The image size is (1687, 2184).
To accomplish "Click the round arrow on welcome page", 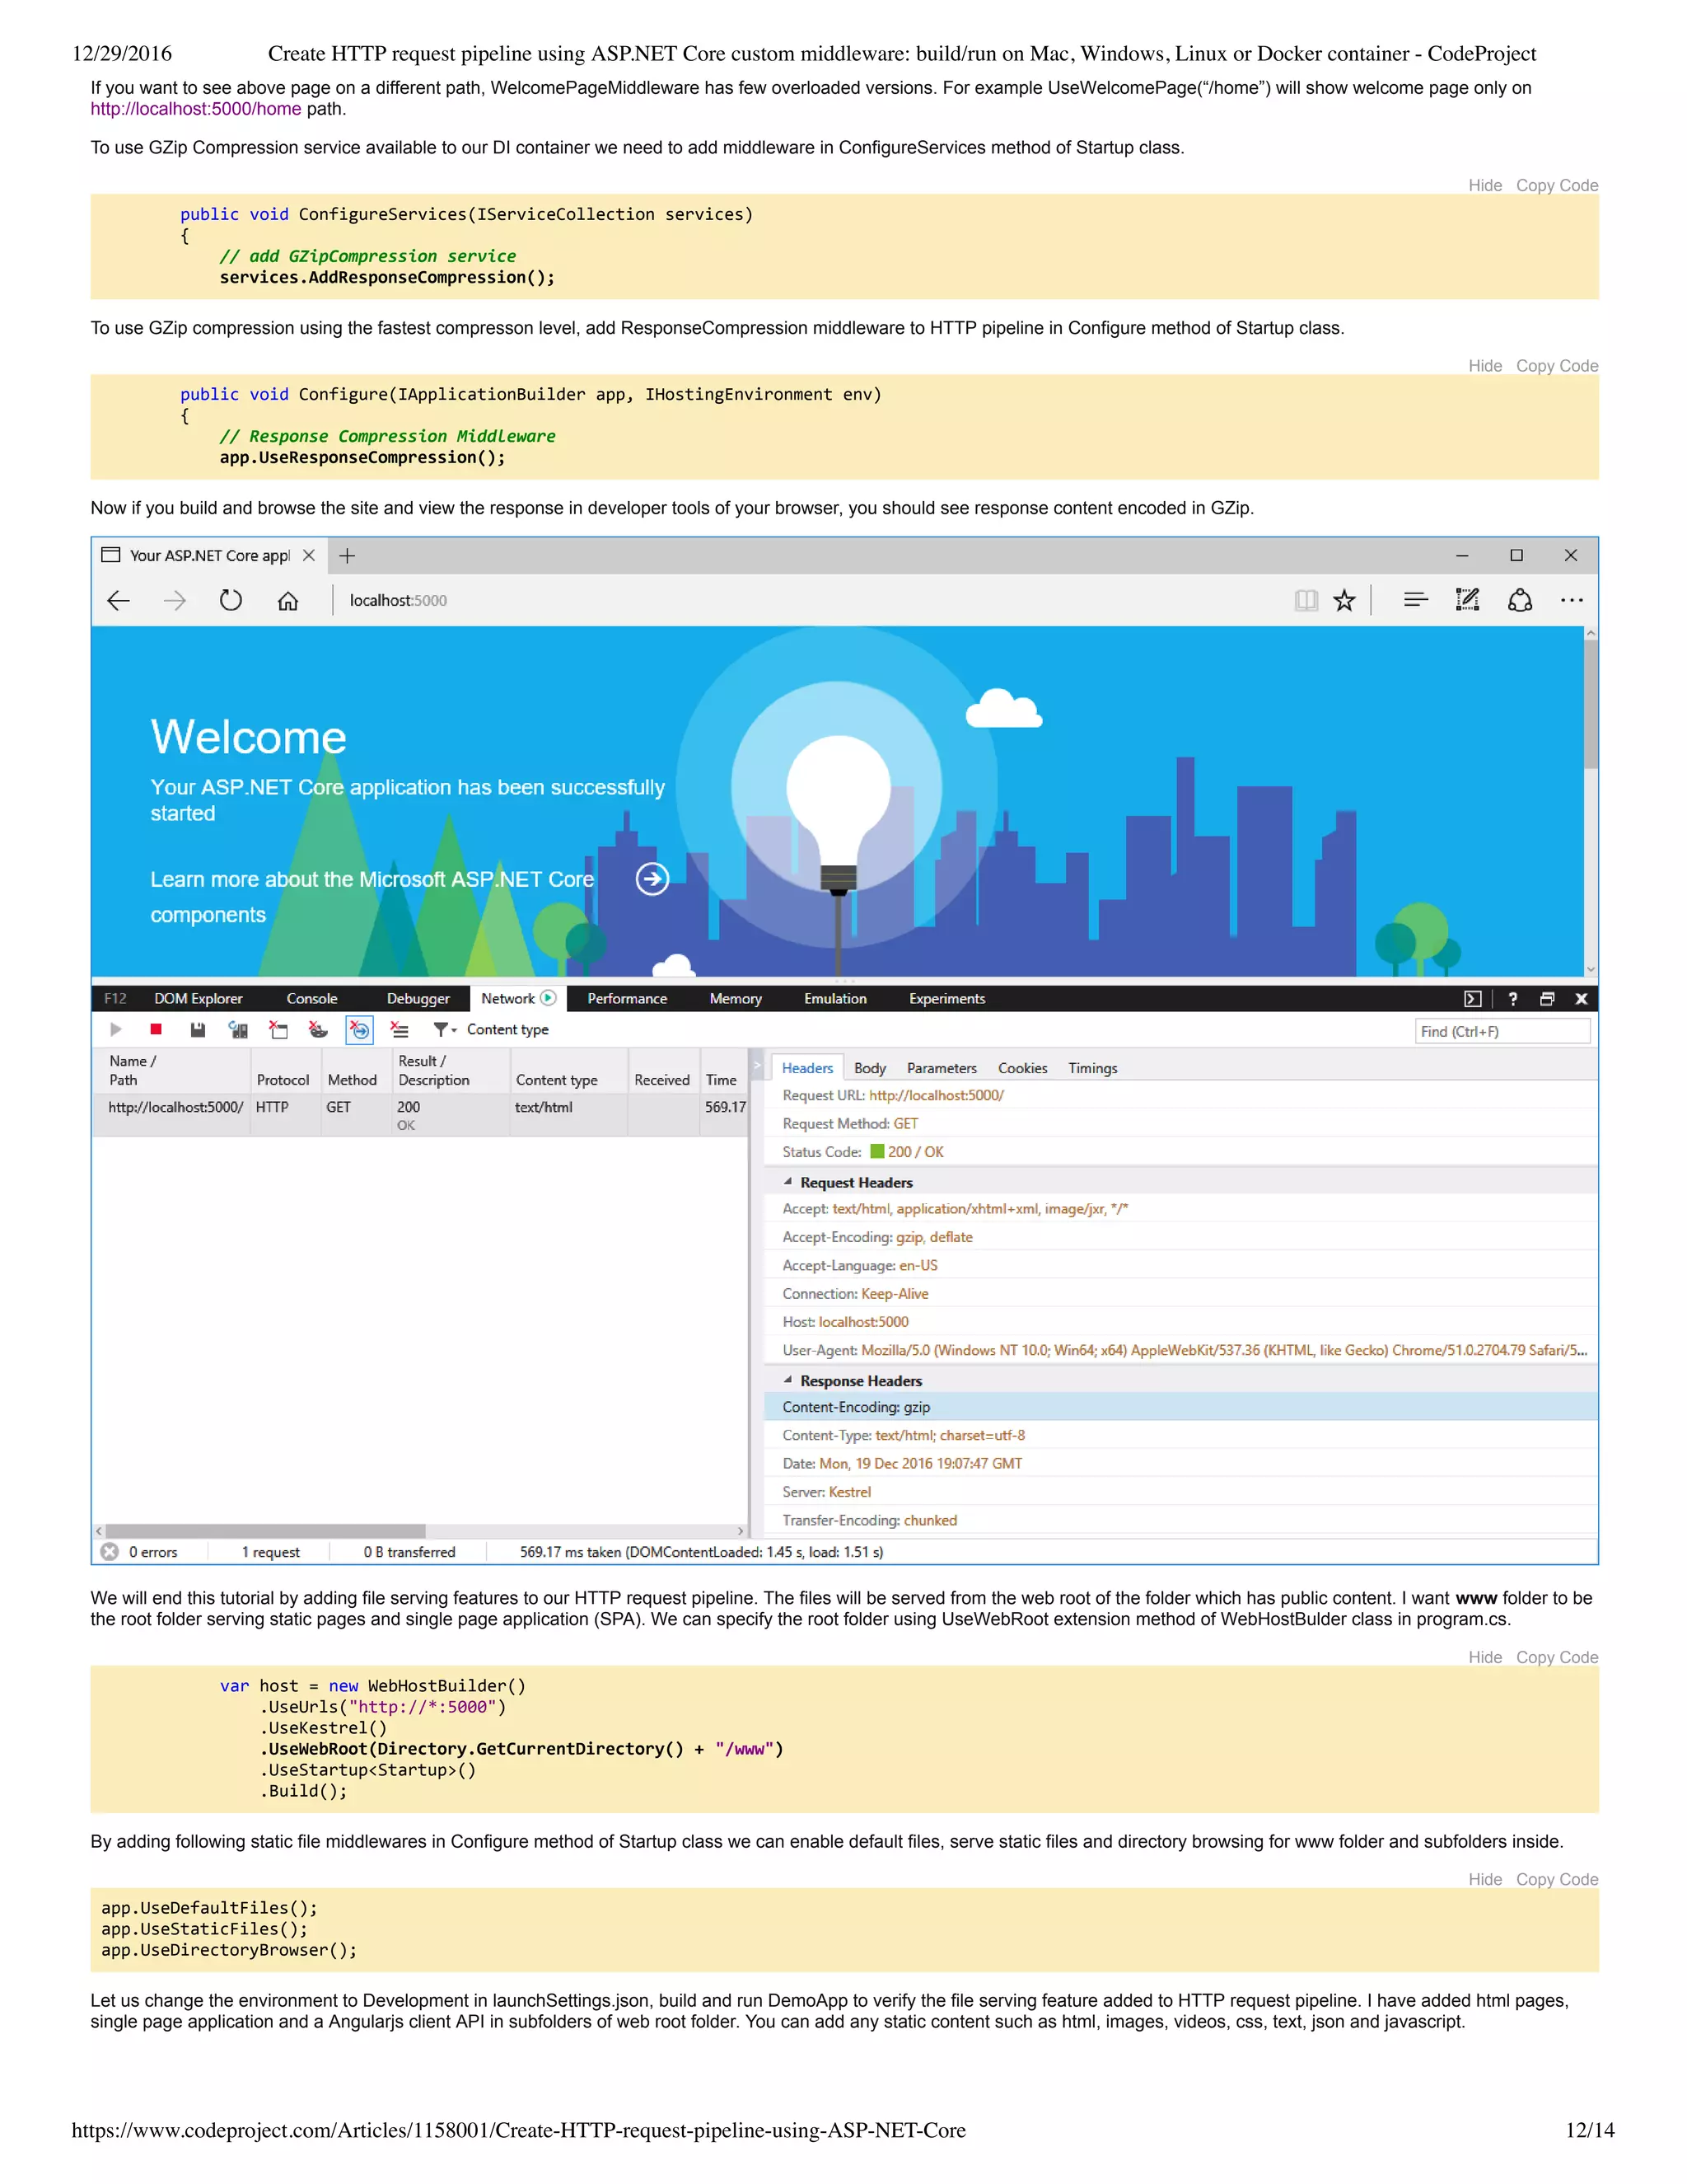I will click(x=652, y=878).
